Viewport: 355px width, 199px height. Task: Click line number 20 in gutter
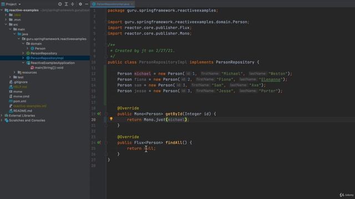pos(94,119)
